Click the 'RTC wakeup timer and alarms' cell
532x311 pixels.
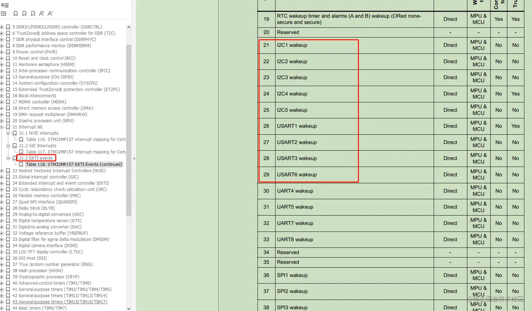tap(354, 19)
